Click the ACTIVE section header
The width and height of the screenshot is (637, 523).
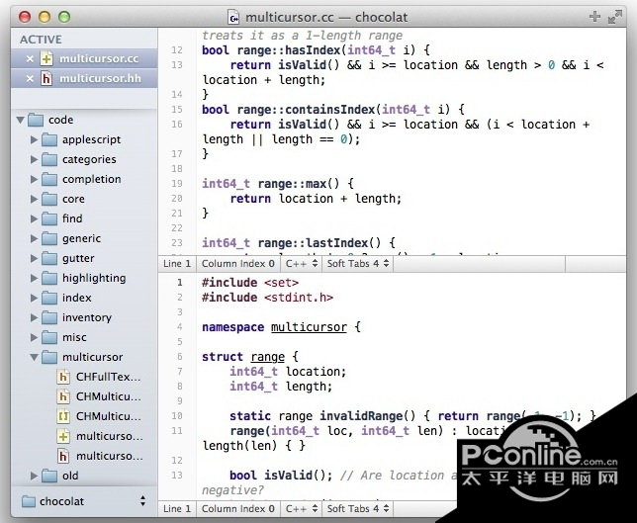coord(41,40)
